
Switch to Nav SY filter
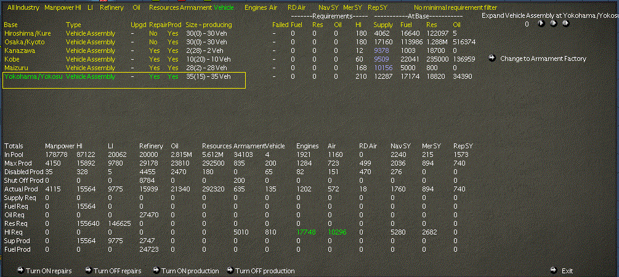click(x=327, y=7)
